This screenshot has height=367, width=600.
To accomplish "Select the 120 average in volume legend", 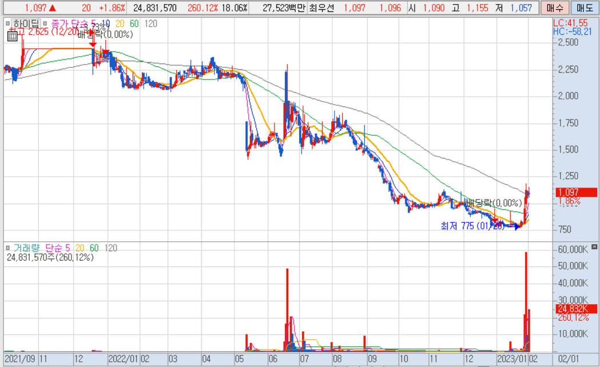I will 110,248.
